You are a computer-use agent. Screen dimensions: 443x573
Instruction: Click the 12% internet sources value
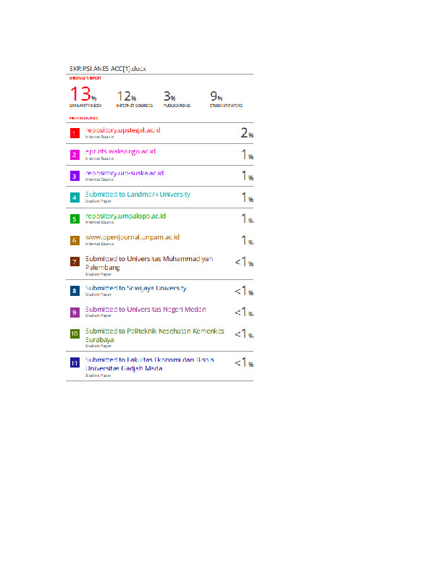pos(127,96)
